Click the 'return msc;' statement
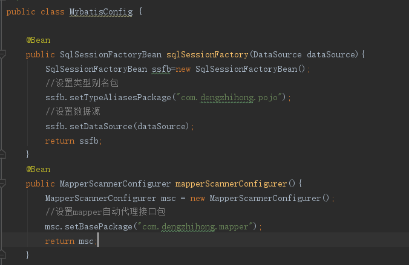Viewport: 409px width, 265px height. (71, 241)
